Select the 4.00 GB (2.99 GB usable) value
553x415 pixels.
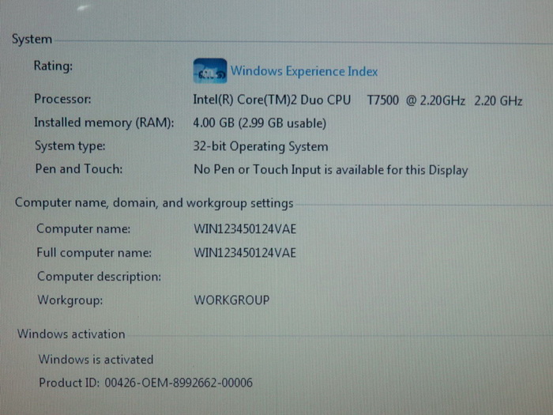[260, 123]
